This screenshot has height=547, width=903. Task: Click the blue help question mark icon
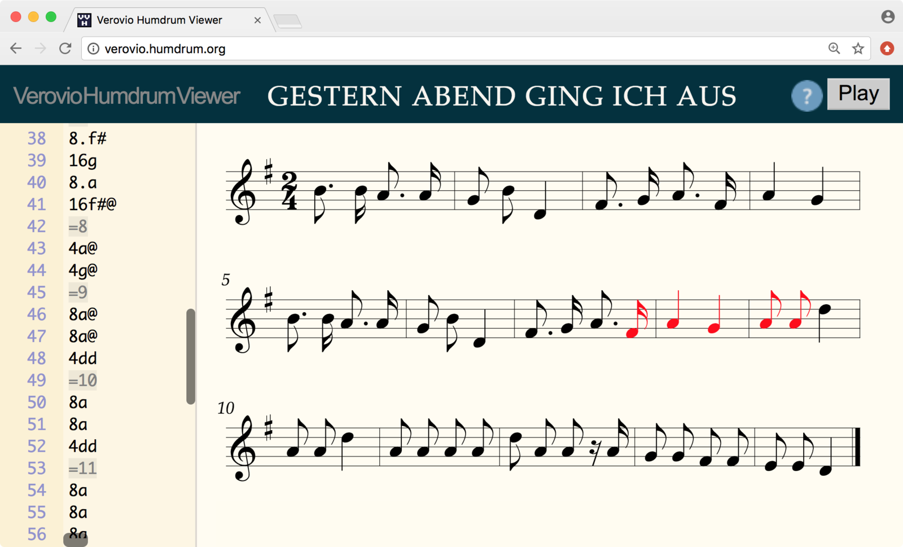[x=806, y=96]
